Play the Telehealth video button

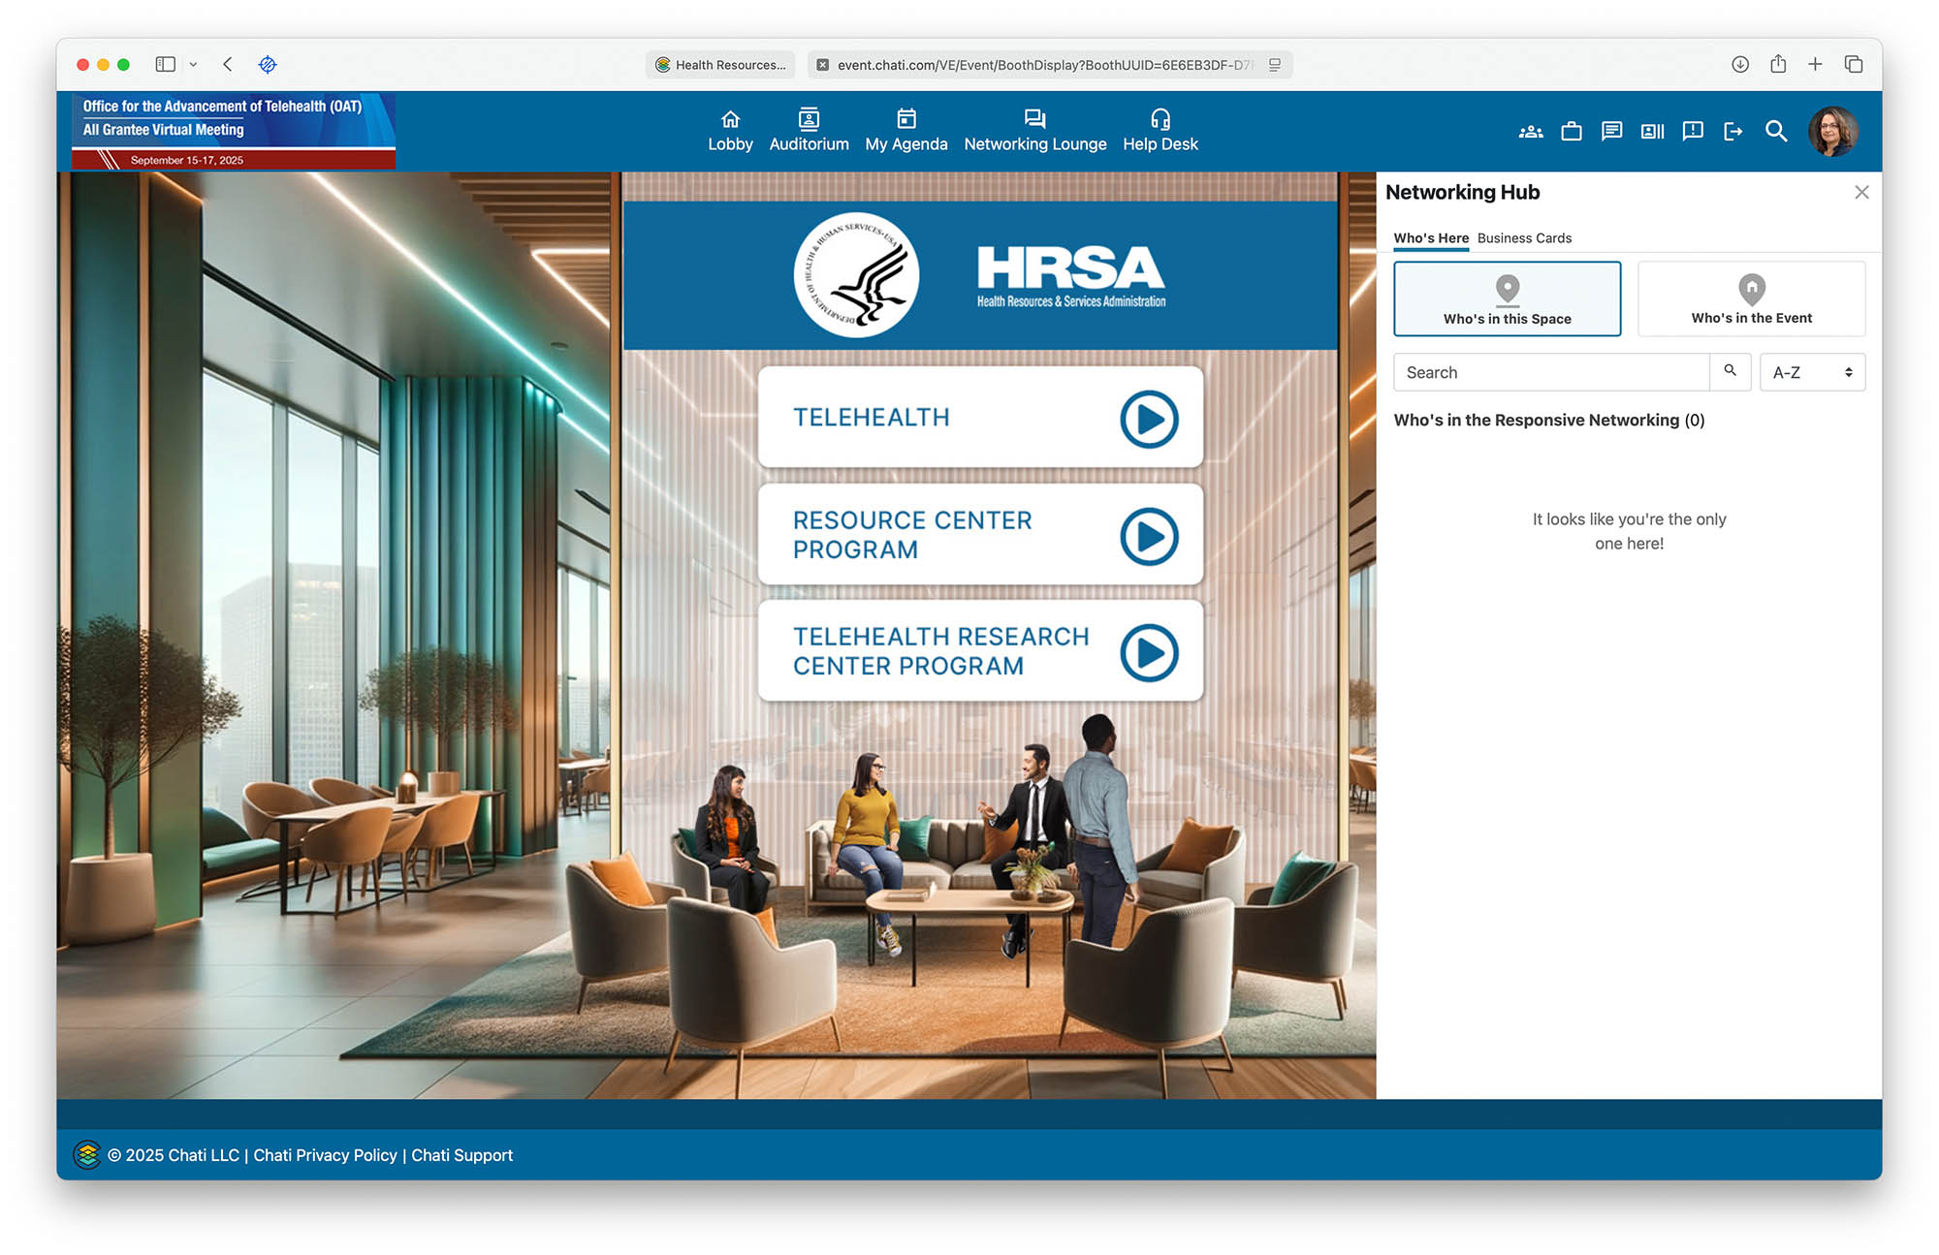(x=1149, y=420)
